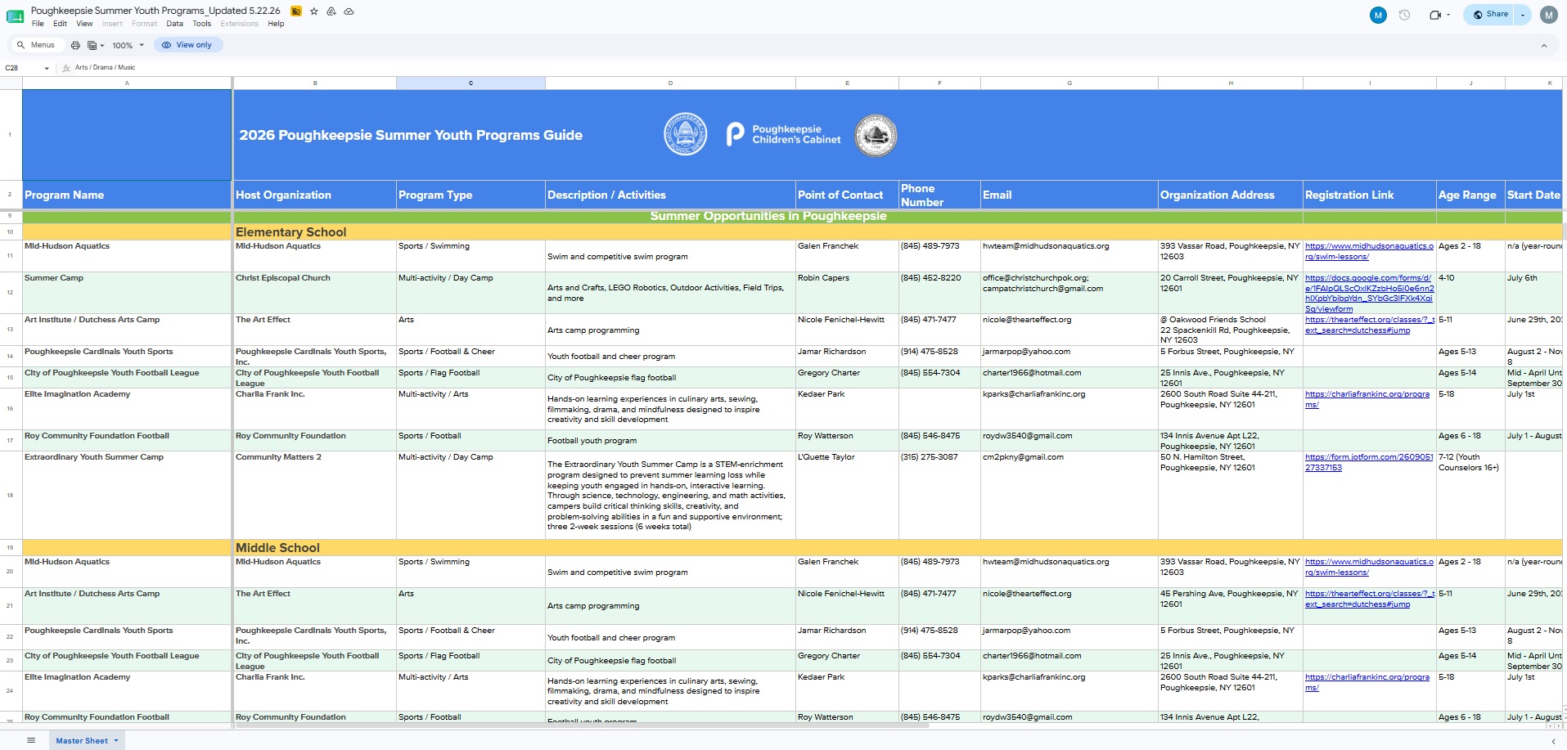Click the Middle School section heading
This screenshot has height=750, width=1567.
coord(277,548)
